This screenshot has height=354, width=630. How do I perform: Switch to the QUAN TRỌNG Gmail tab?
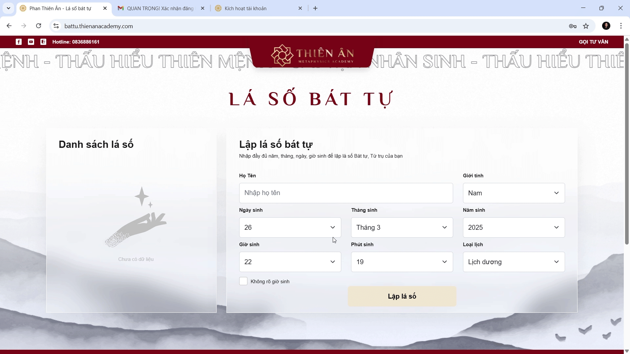point(160,8)
